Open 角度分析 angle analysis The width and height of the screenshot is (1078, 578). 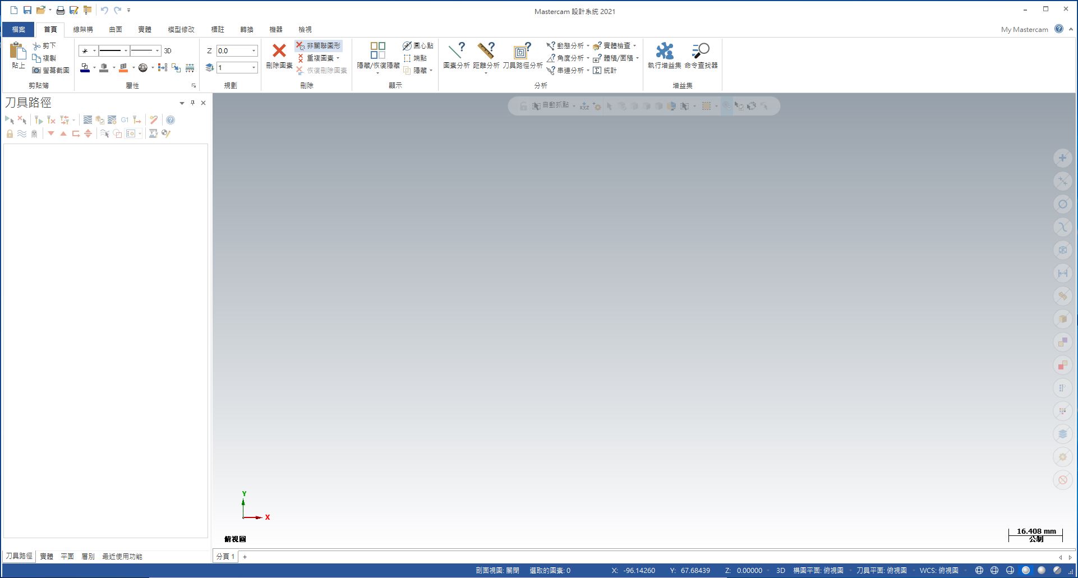coord(565,58)
